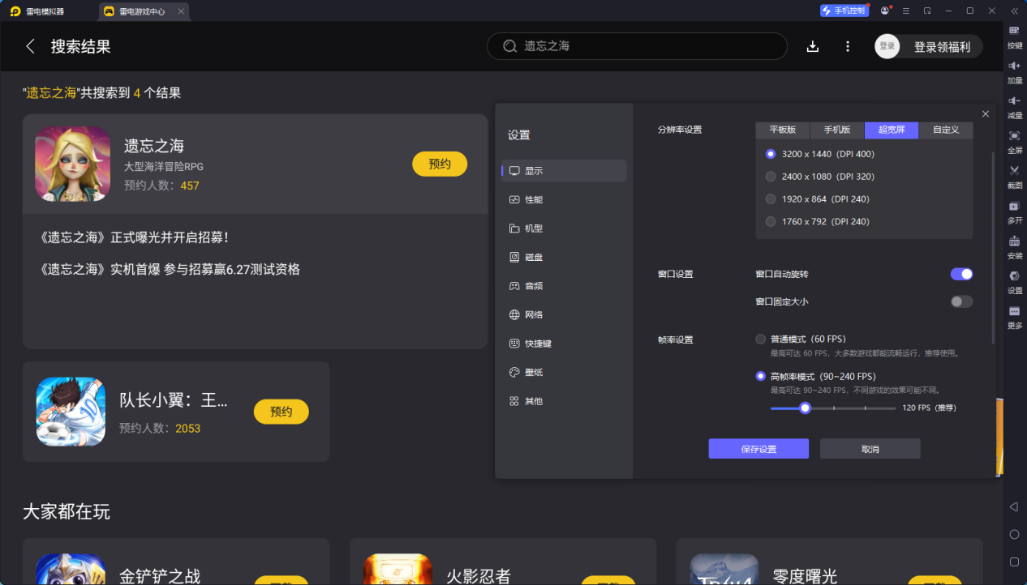This screenshot has width=1027, height=585.
Task: Click the 登录 avatar circle
Action: [887, 46]
